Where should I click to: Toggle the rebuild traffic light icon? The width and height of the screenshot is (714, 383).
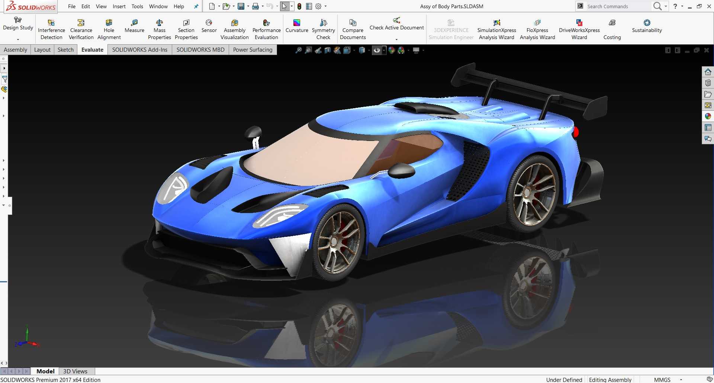pos(299,6)
